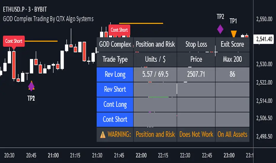Click the Exit Score header cell

point(232,44)
